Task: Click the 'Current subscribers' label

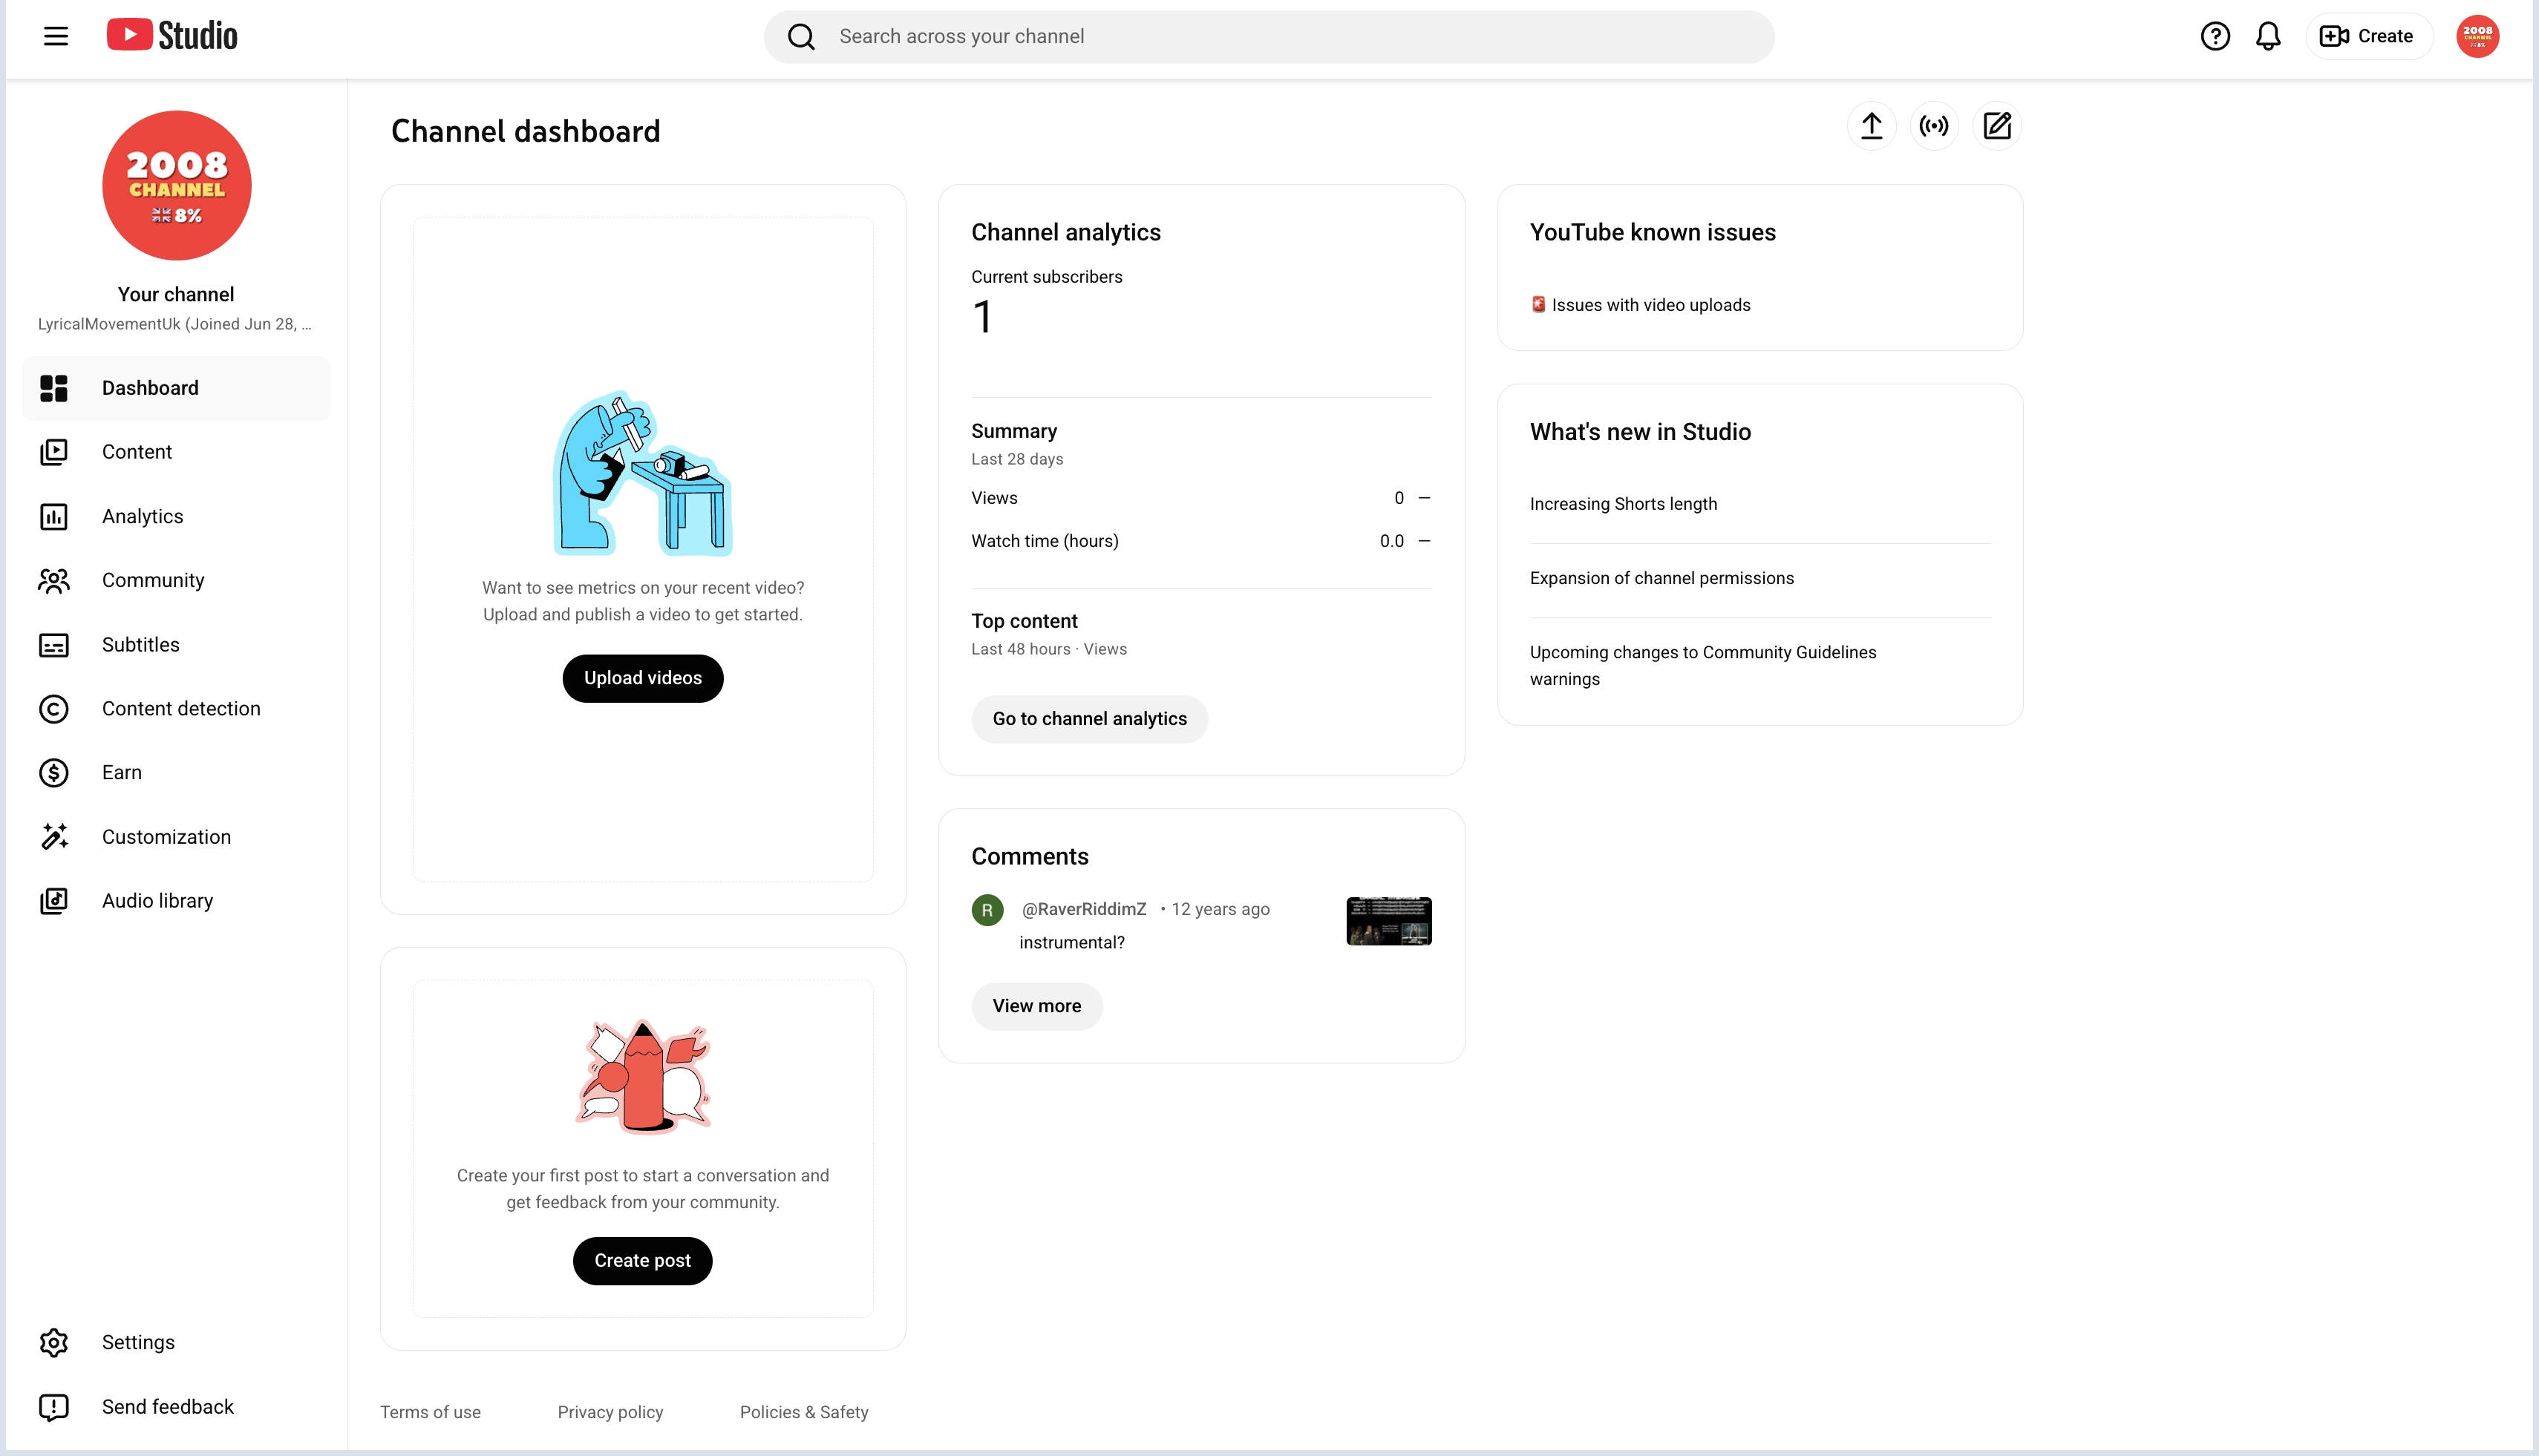Action: (1047, 277)
